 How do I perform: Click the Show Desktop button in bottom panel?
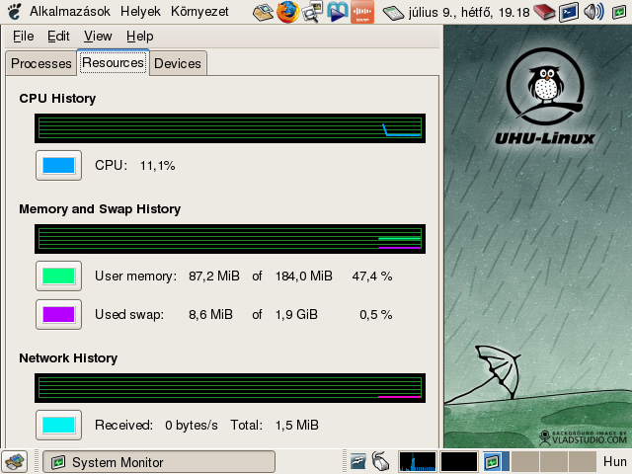14,461
